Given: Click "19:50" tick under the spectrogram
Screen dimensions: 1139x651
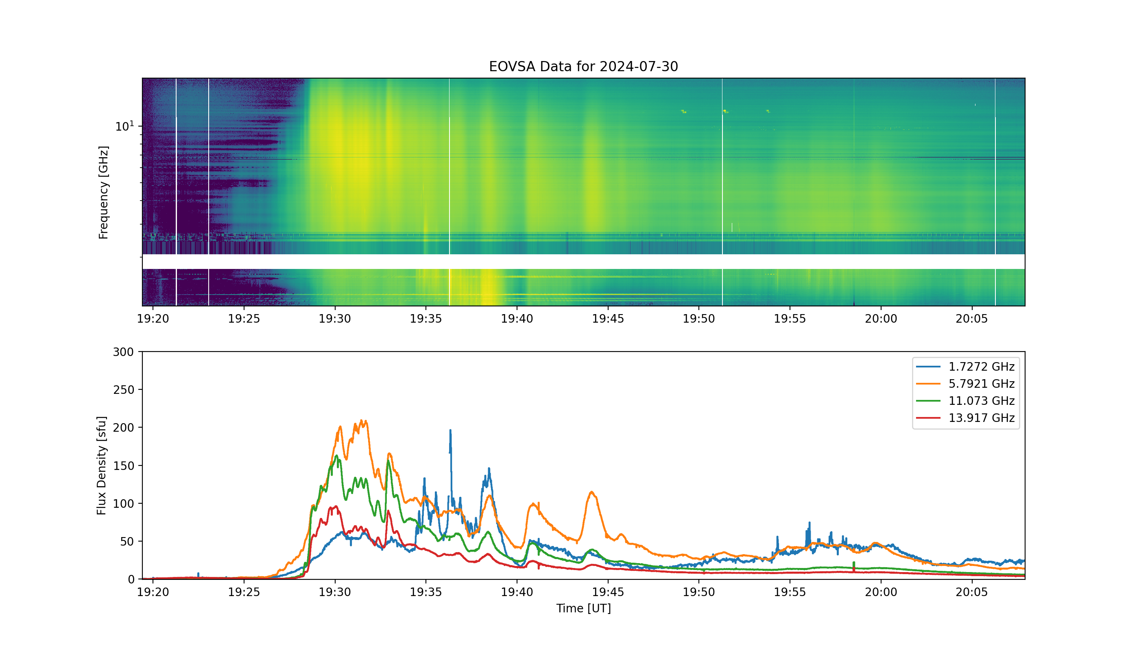Looking at the screenshot, I should [699, 319].
